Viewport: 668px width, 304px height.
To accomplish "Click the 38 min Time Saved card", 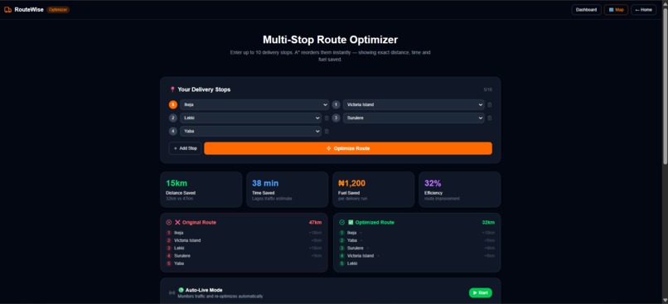I will [287, 190].
